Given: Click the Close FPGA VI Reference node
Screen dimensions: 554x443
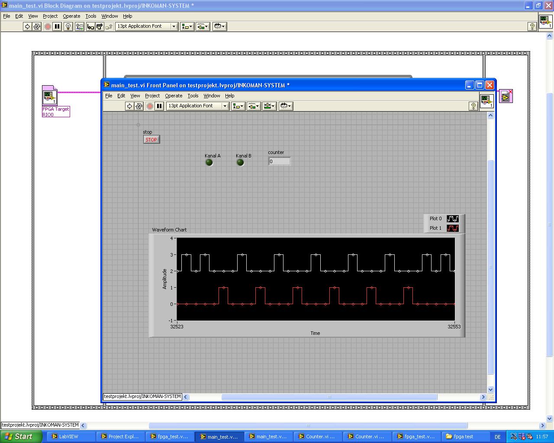Looking at the screenshot, I should [506, 96].
